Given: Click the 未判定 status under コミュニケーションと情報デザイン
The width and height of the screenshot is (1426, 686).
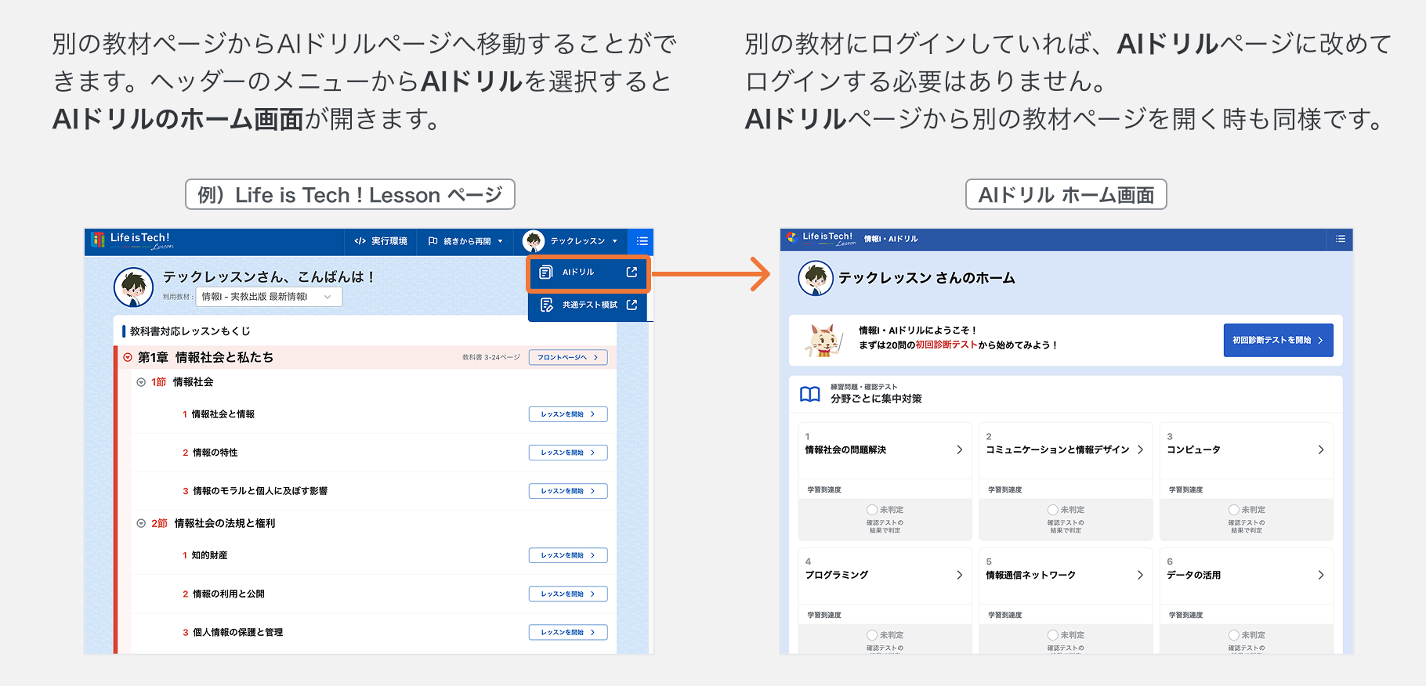Looking at the screenshot, I should [x=1066, y=510].
